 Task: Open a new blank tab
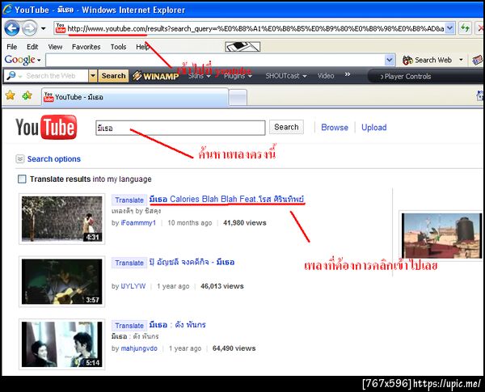coord(238,98)
